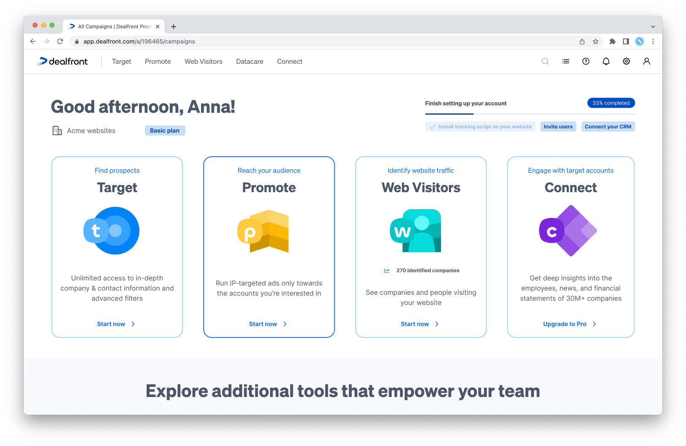Click the chart icon beside identified companies
This screenshot has height=446, width=686.
tap(387, 270)
